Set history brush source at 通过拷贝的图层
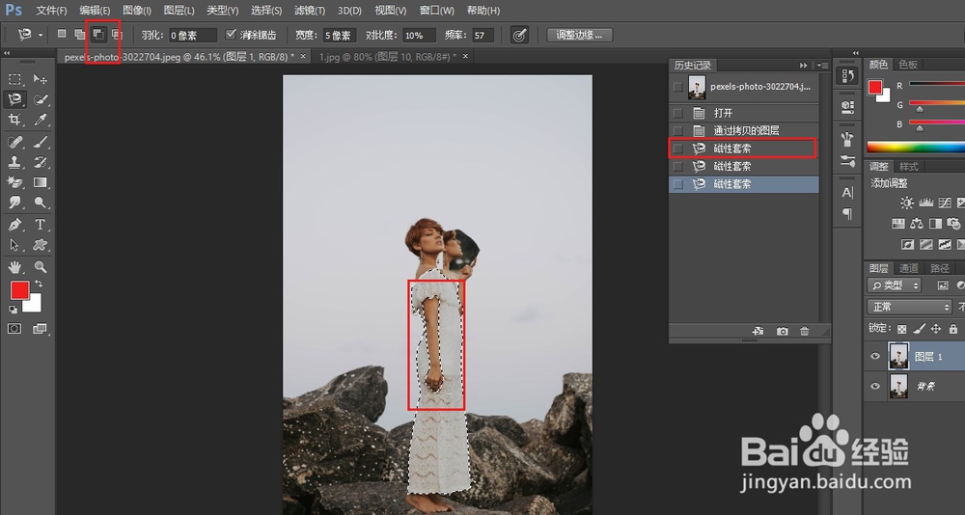 coord(677,130)
